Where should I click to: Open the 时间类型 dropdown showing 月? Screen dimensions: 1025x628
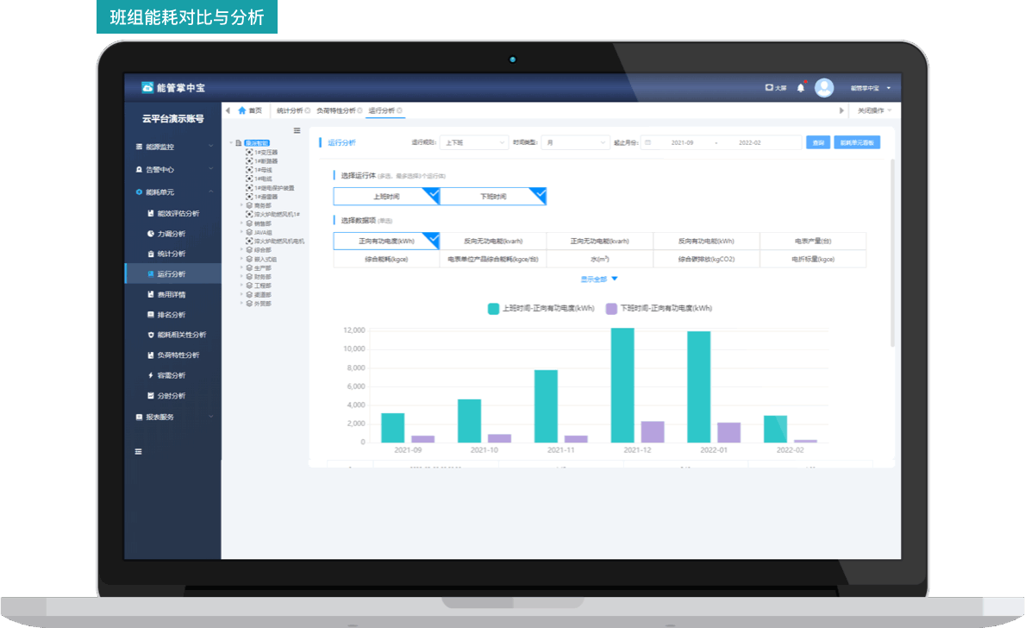(x=576, y=142)
